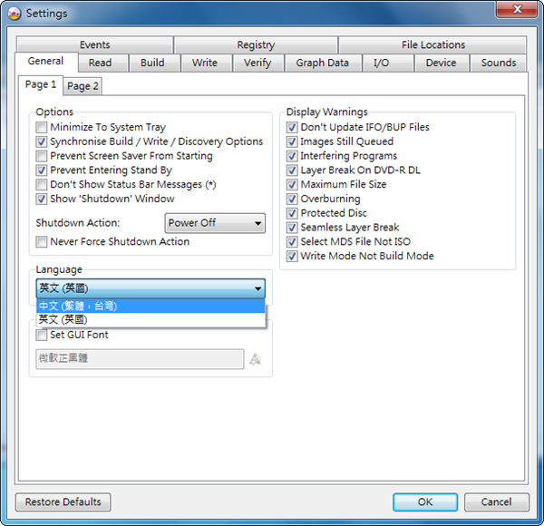Screen dimensions: 544x526
Task: Click the font chooser icon beside font field
Action: pyautogui.click(x=256, y=359)
